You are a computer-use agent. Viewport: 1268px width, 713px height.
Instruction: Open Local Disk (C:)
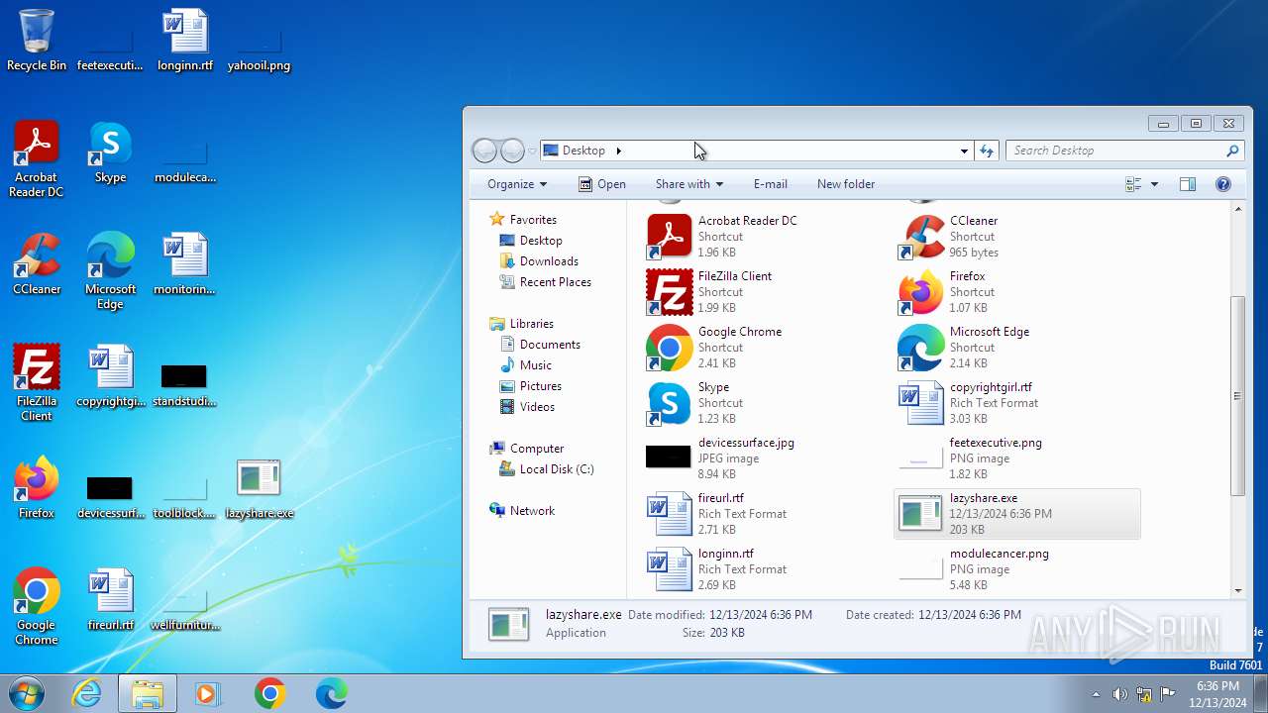pos(557,469)
